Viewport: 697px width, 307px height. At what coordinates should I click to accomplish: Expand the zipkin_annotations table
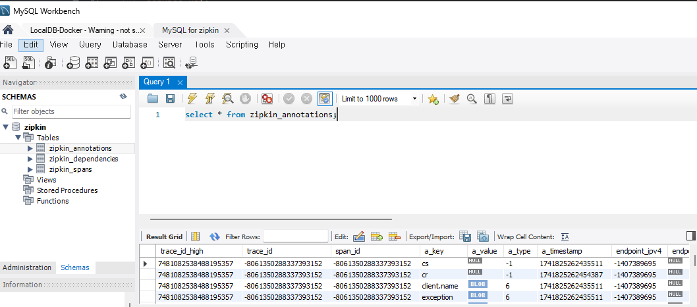point(30,148)
